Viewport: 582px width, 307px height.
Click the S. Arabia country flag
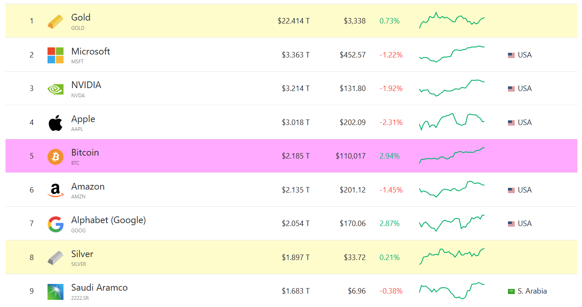click(511, 291)
